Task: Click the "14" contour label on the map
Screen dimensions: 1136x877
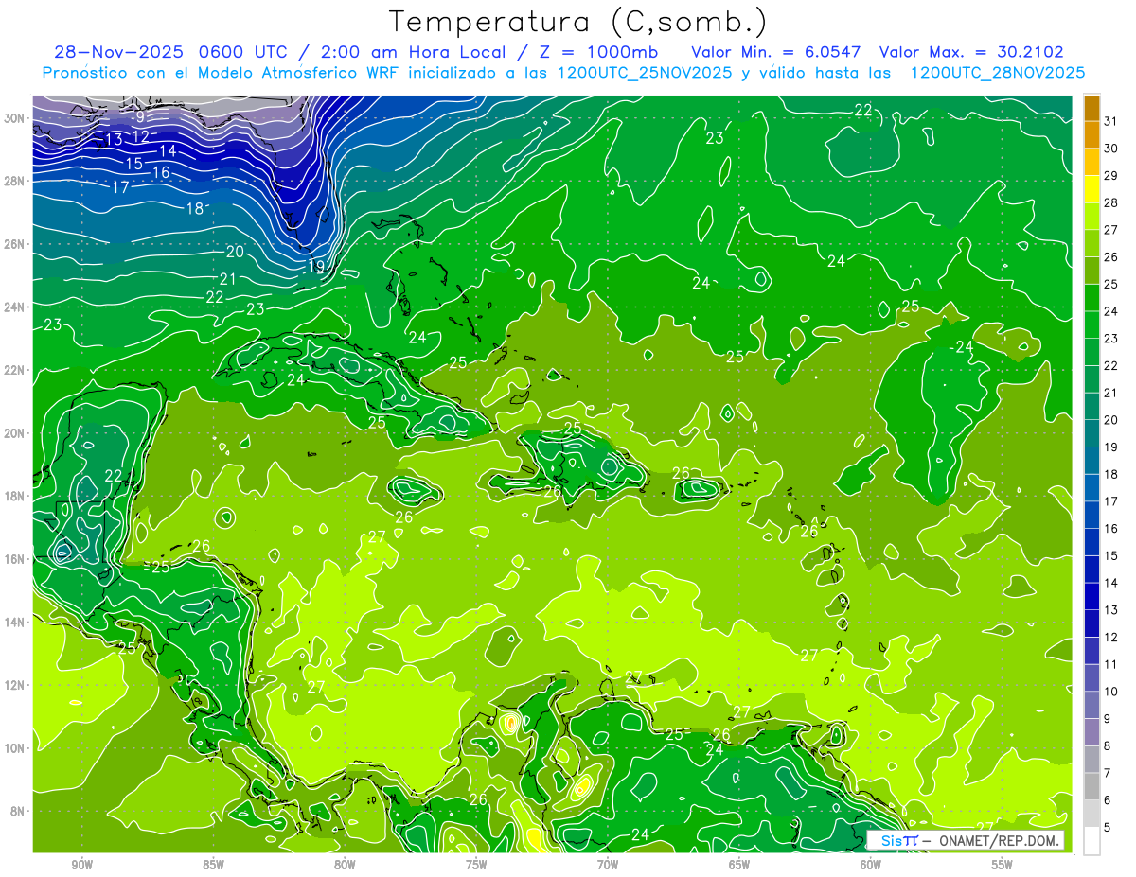Action: (x=168, y=150)
